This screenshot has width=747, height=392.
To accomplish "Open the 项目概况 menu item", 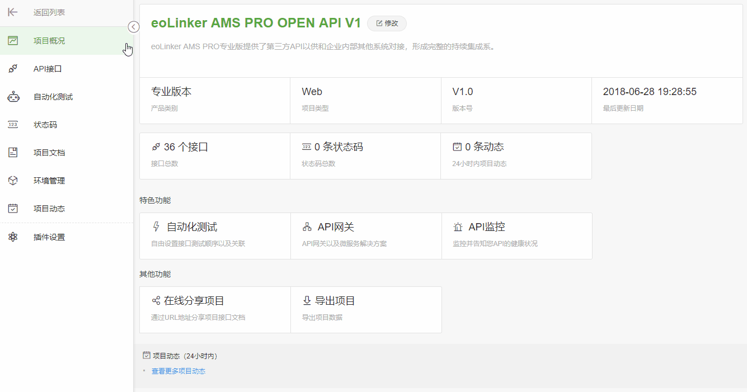I will click(67, 41).
